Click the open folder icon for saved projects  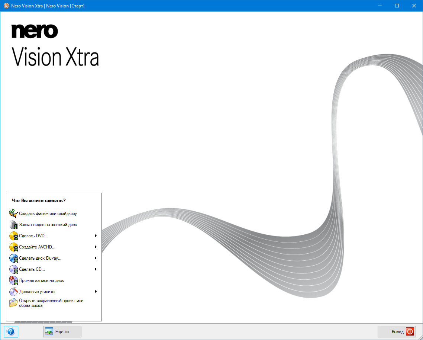coord(13,303)
